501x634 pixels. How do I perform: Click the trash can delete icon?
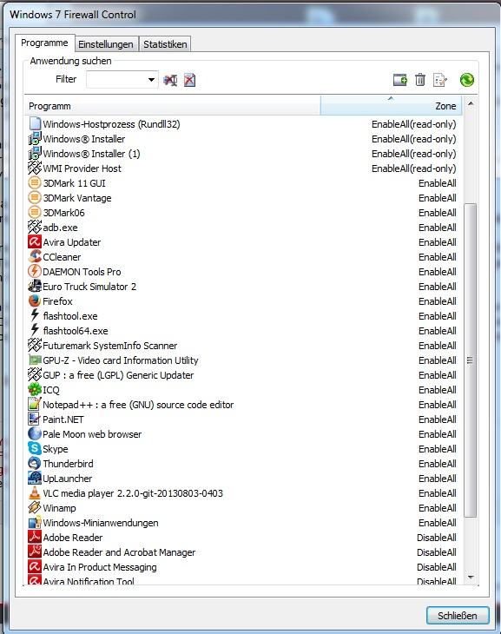(x=420, y=80)
